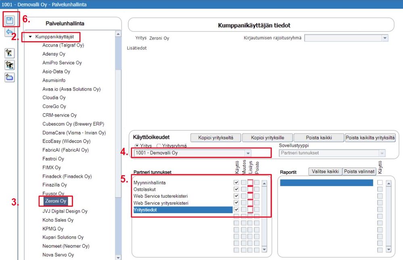Click tree scrollbar down arrow

(118, 257)
